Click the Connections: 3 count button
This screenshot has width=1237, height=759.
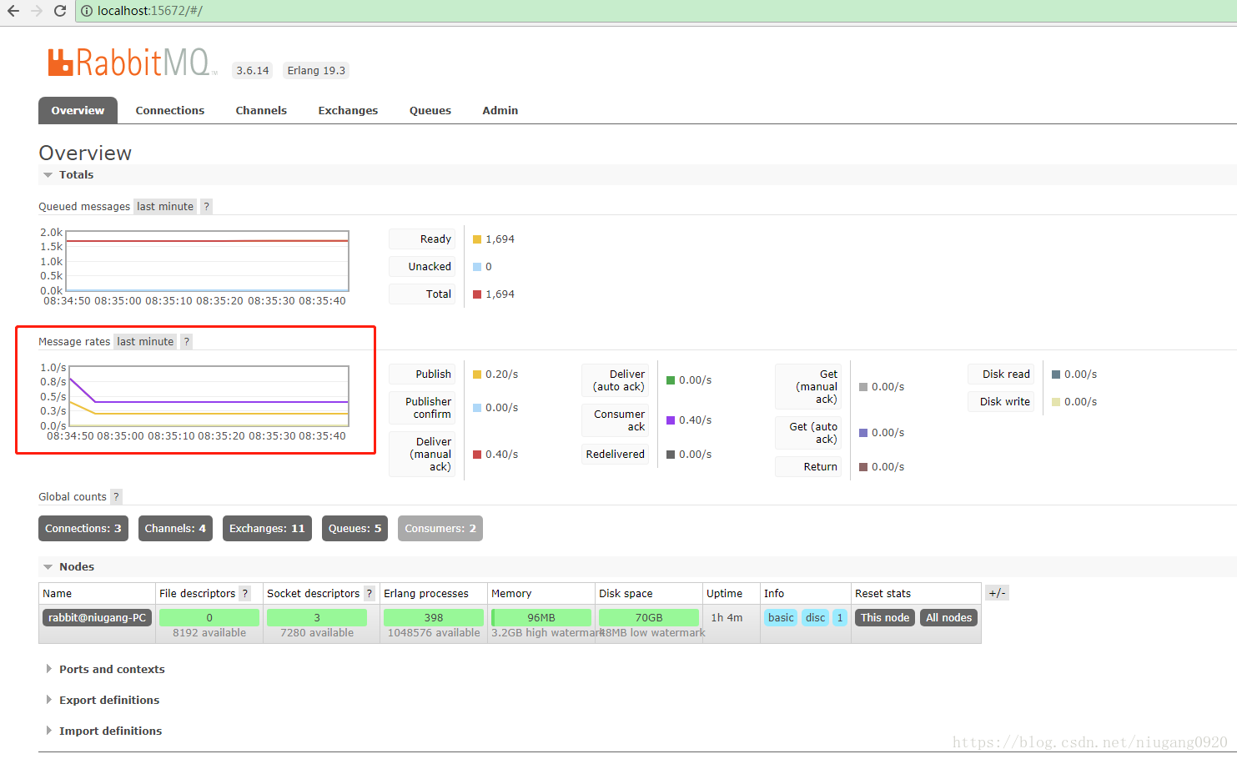tap(83, 529)
